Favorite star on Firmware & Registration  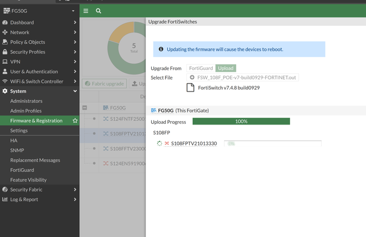(75, 120)
